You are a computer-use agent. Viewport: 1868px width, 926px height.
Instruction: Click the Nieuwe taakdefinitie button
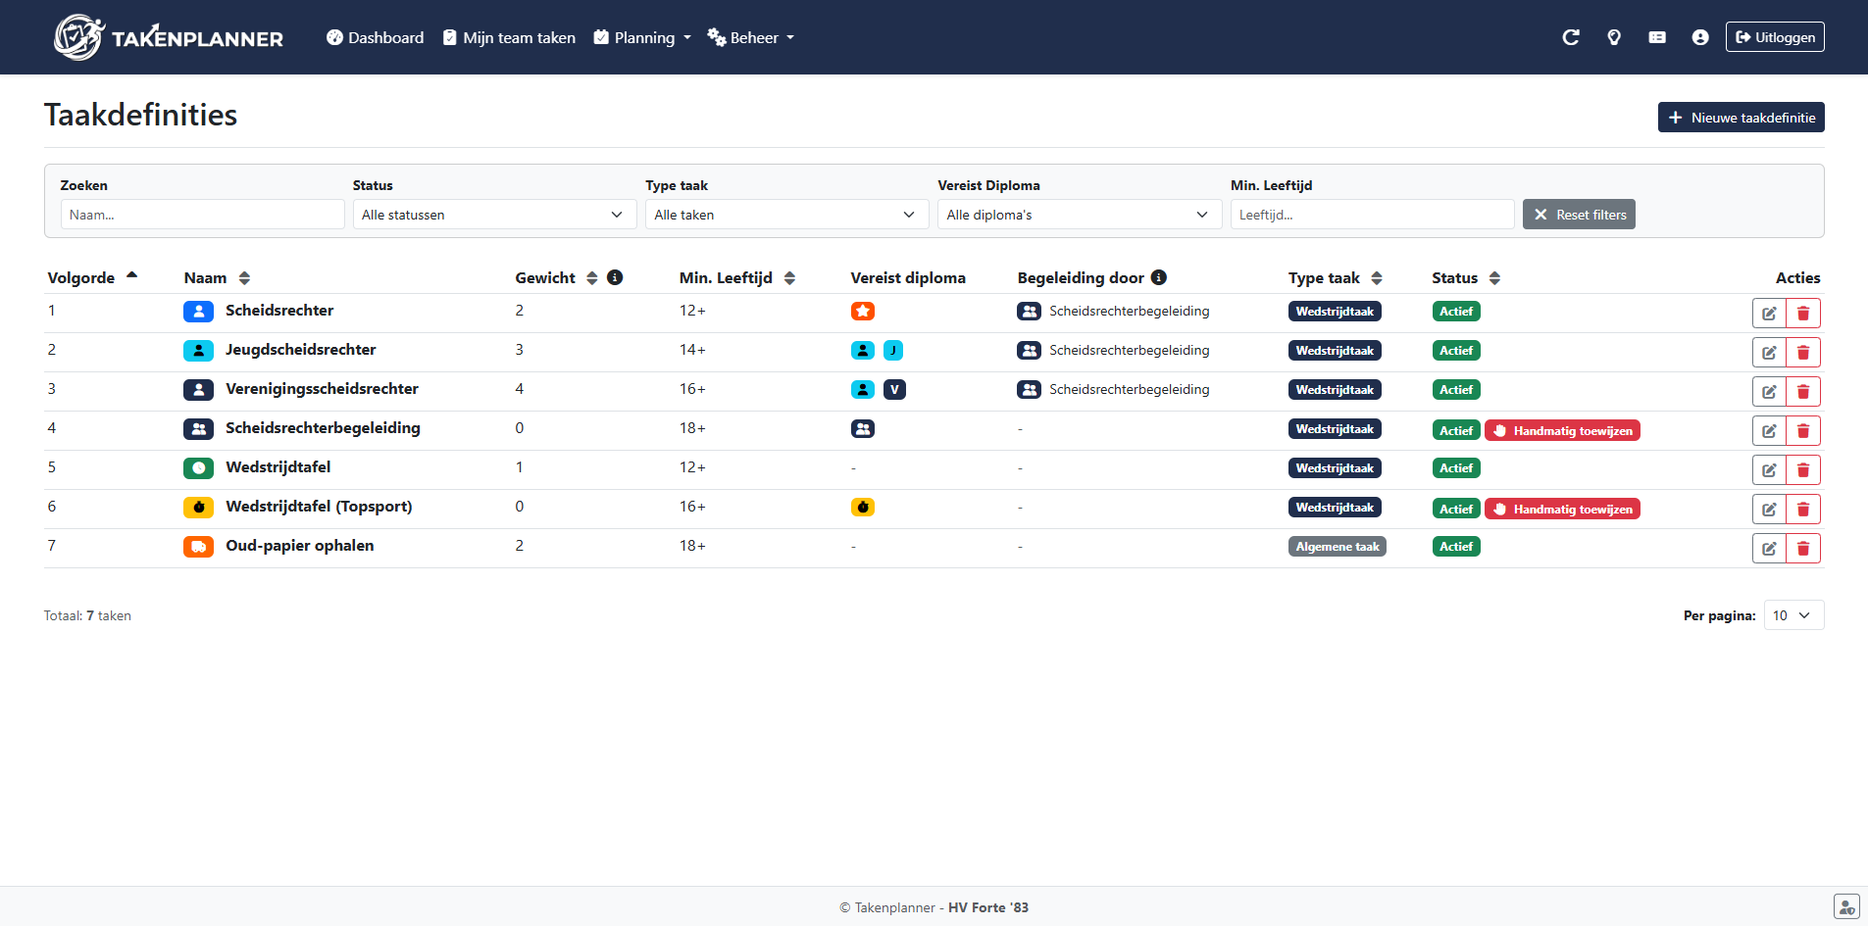tap(1741, 118)
